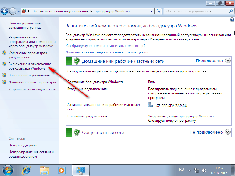The width and height of the screenshot is (235, 176).
Task: Click Как брандмауэр помогает защитить компьютер link
Action: click(105, 46)
